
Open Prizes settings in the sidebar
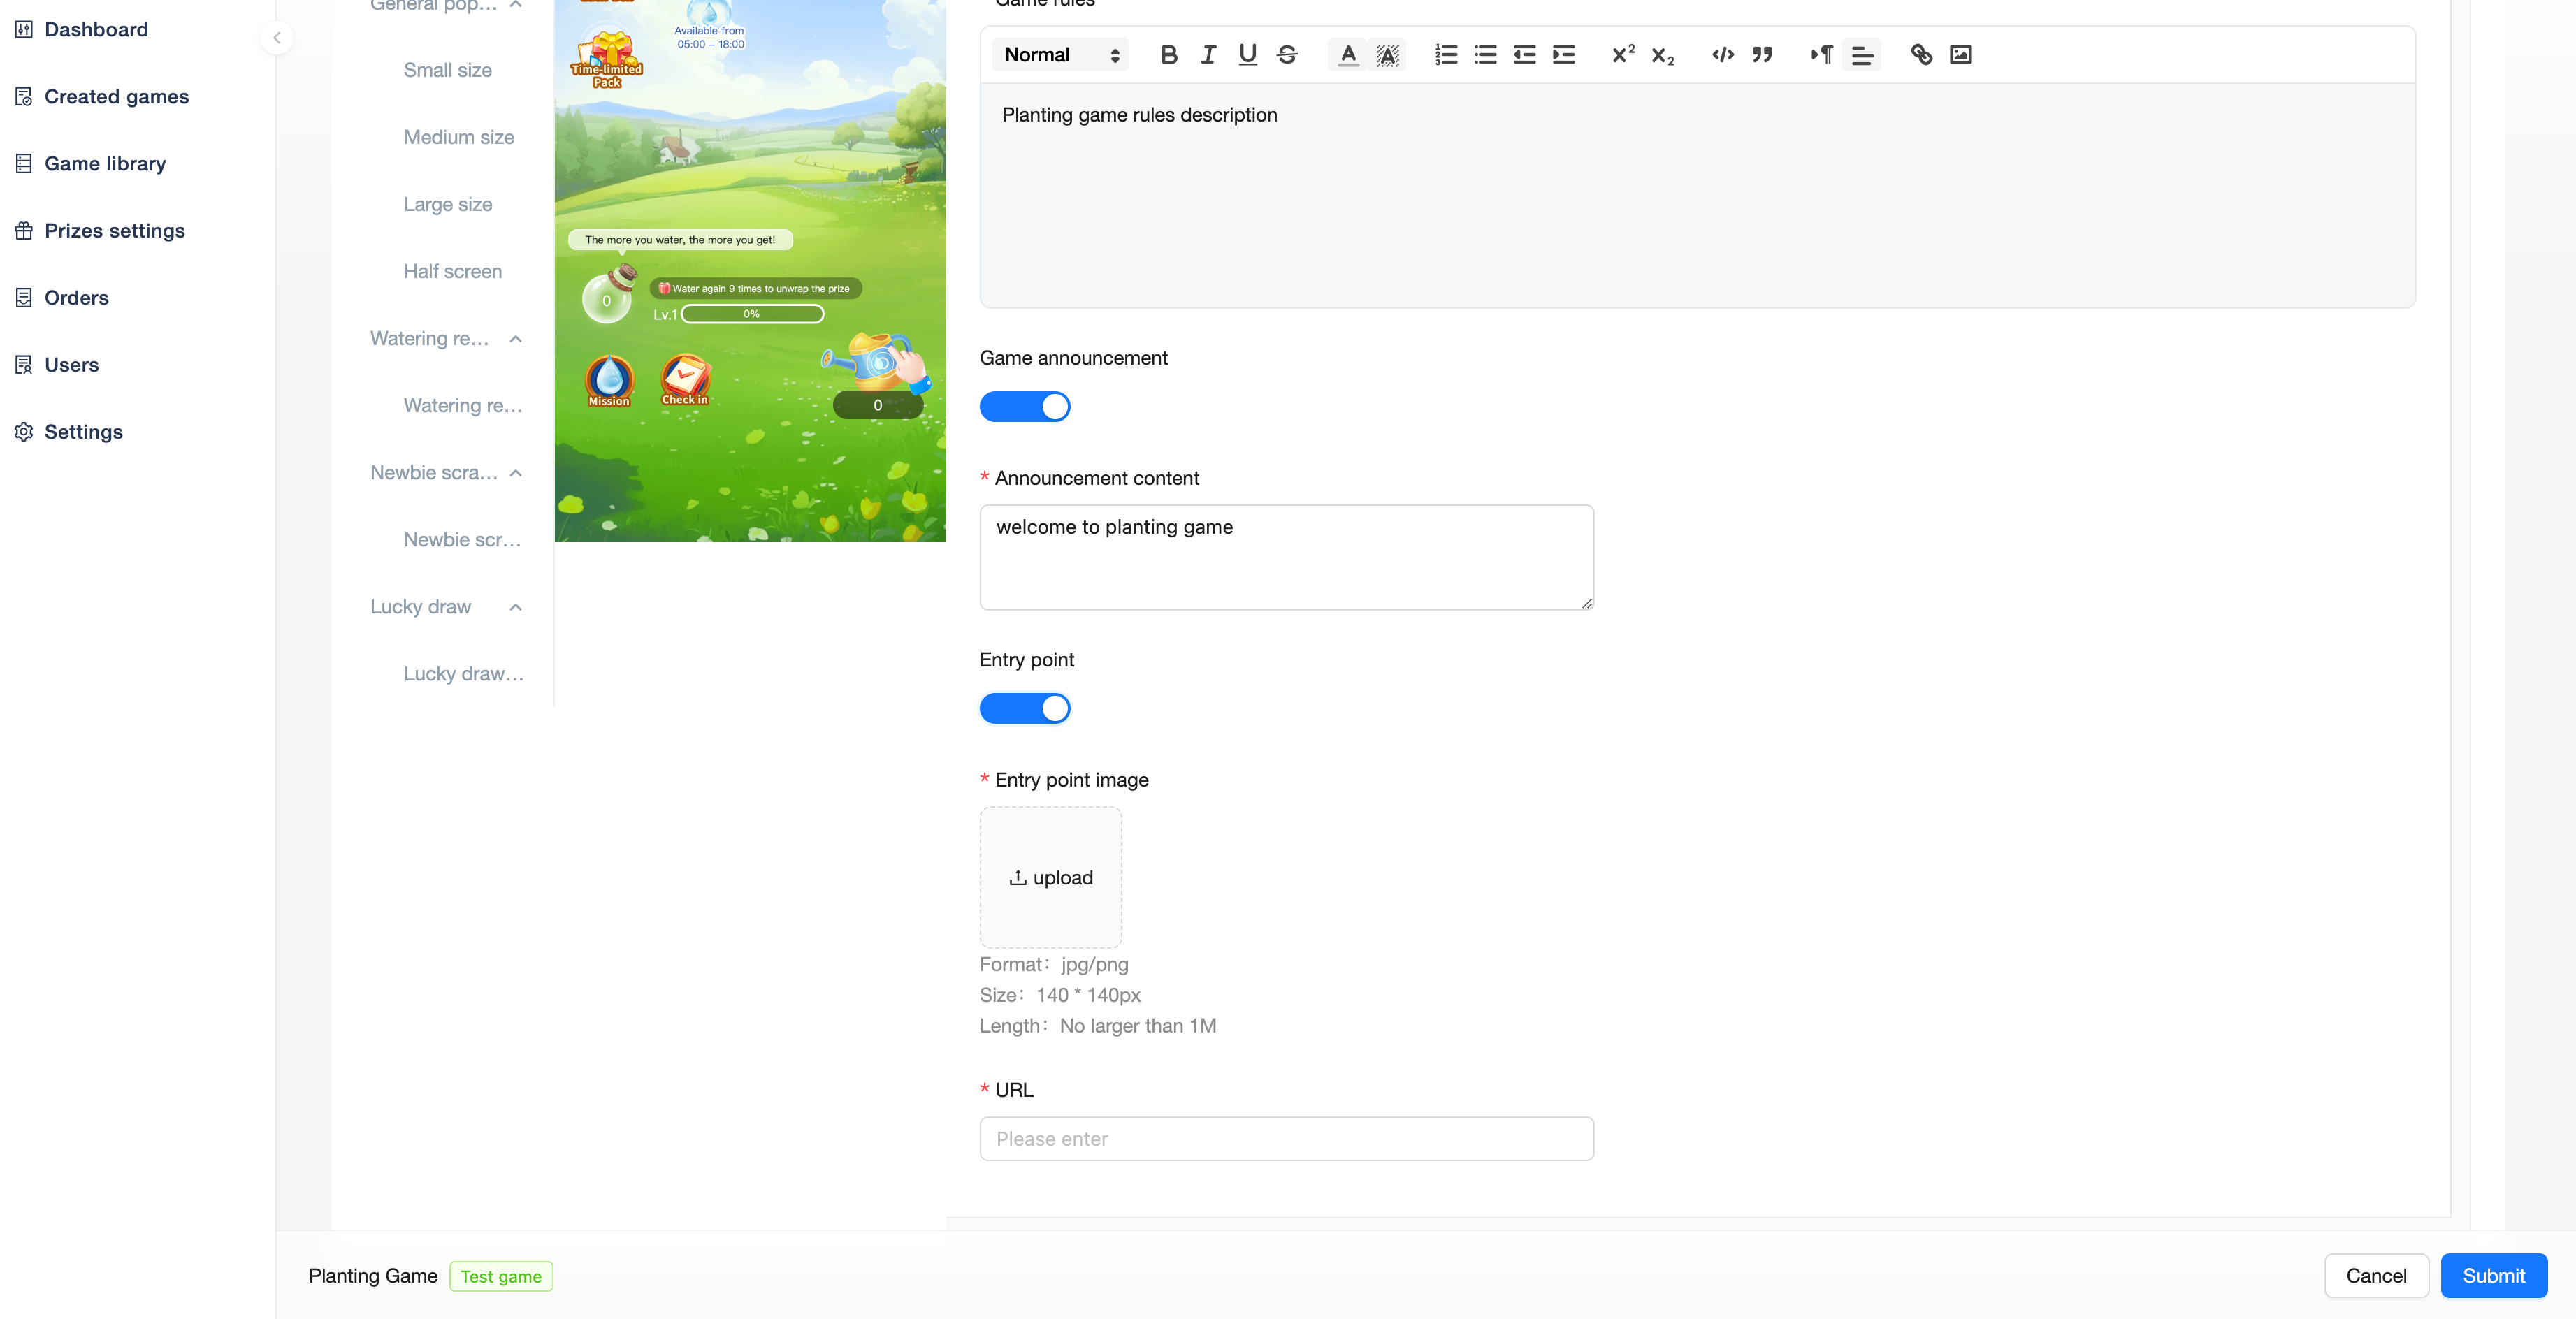pyautogui.click(x=114, y=231)
